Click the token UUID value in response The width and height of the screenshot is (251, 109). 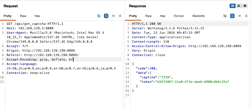click(x=192, y=82)
